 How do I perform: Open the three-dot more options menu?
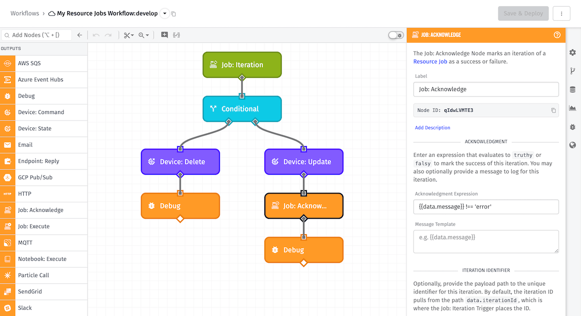point(562,14)
